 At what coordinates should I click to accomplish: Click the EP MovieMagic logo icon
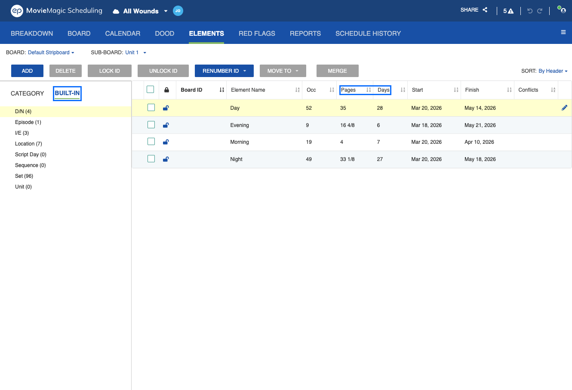(x=17, y=11)
